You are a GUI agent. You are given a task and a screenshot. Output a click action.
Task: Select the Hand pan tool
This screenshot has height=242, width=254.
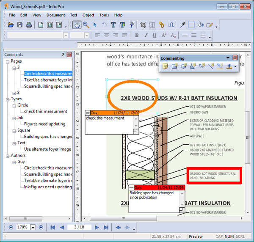click(x=77, y=25)
